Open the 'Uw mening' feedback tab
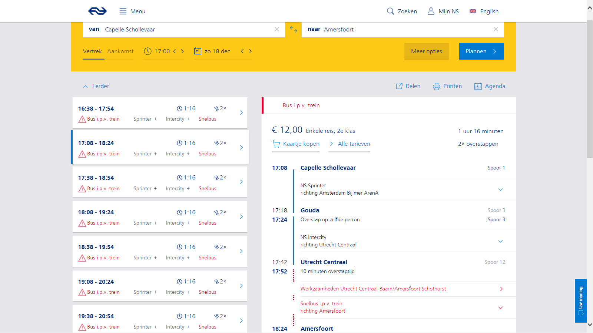 click(x=581, y=301)
